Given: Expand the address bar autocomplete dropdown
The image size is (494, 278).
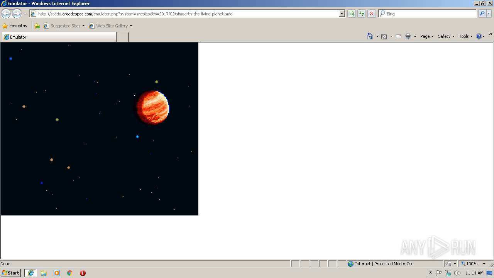Looking at the screenshot, I should point(342,14).
